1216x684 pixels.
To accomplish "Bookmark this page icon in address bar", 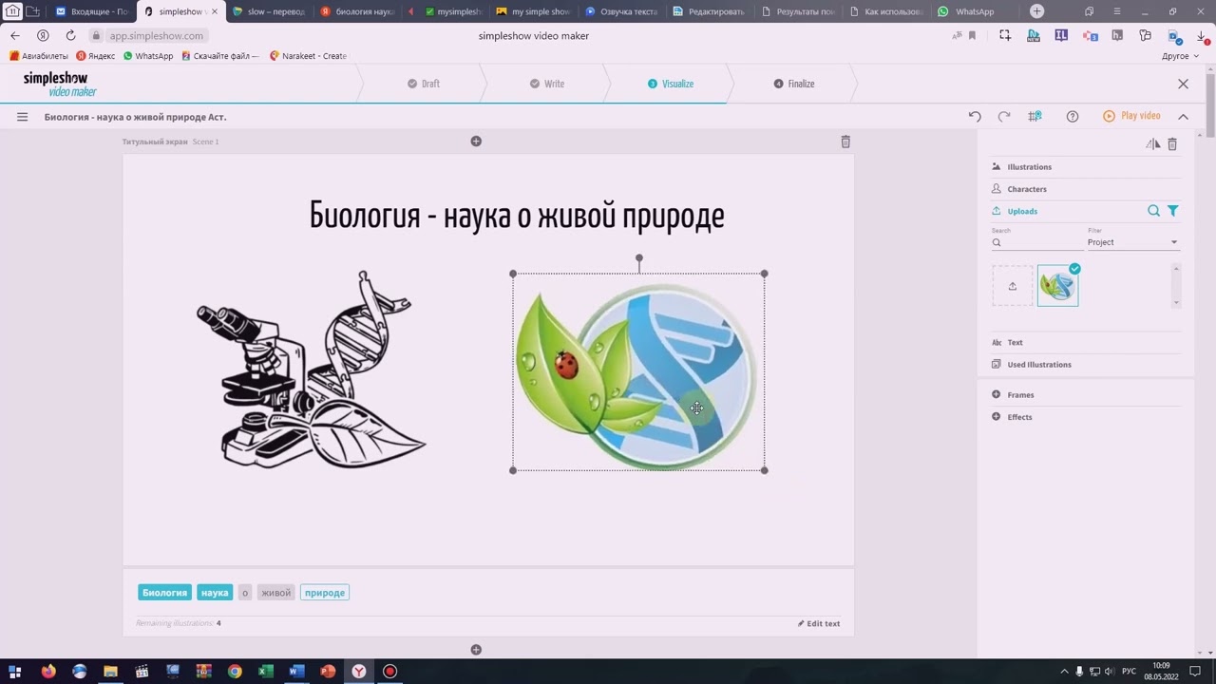I will (972, 35).
